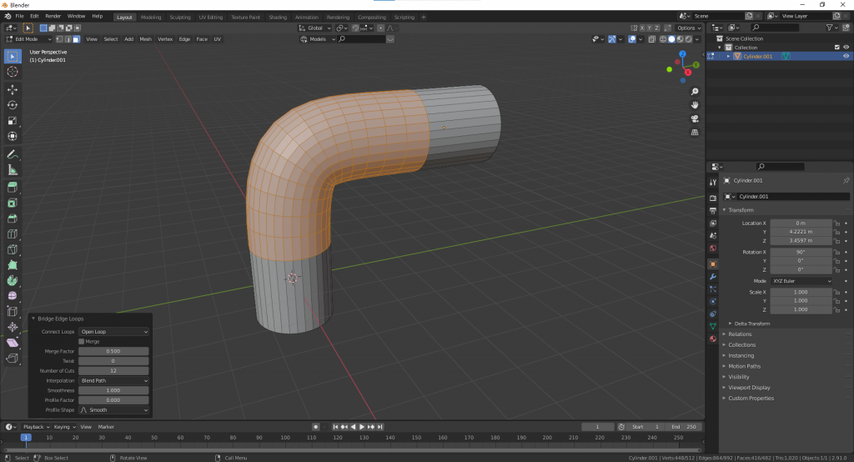
Task: Select the Poly Build tool
Action: (13, 265)
